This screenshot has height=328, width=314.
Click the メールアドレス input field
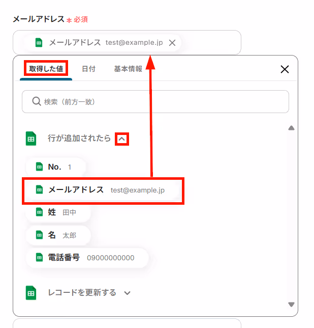(127, 42)
